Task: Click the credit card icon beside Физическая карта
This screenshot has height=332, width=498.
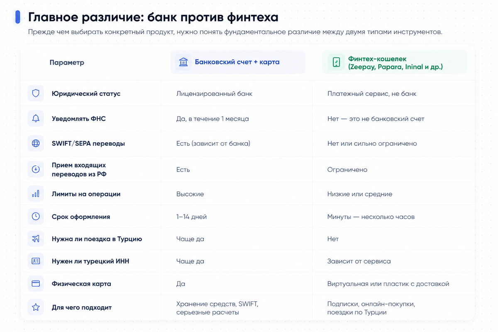Action: coord(36,284)
